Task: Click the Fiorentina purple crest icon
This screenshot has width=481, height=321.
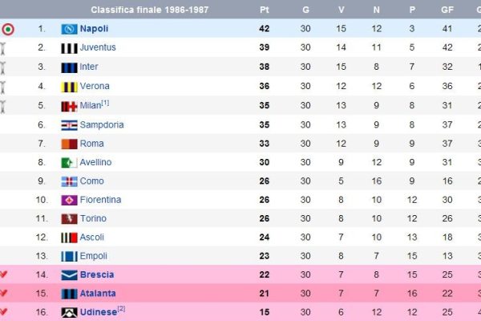Action: [69, 200]
